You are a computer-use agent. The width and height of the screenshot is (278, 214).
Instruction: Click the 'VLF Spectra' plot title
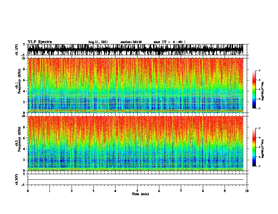coord(40,42)
